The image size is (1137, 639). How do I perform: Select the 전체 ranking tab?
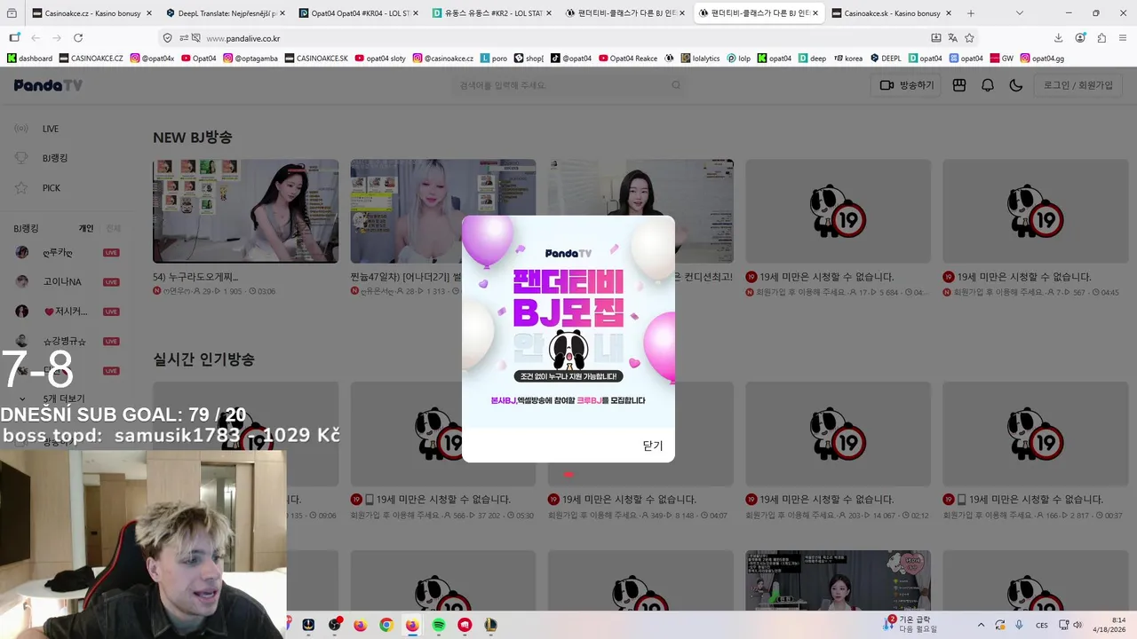pyautogui.click(x=113, y=228)
